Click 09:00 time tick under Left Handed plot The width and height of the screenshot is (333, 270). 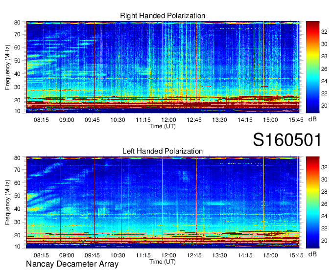coord(67,255)
